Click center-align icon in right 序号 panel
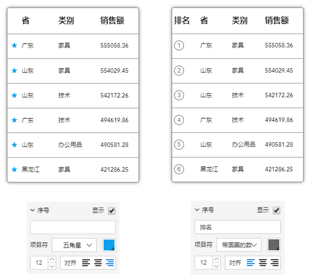311x275 pixels. point(263,263)
